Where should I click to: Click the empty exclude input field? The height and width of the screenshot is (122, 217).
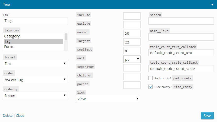132,25
